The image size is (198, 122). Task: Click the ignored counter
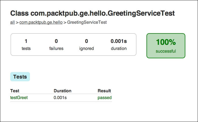tap(87, 45)
